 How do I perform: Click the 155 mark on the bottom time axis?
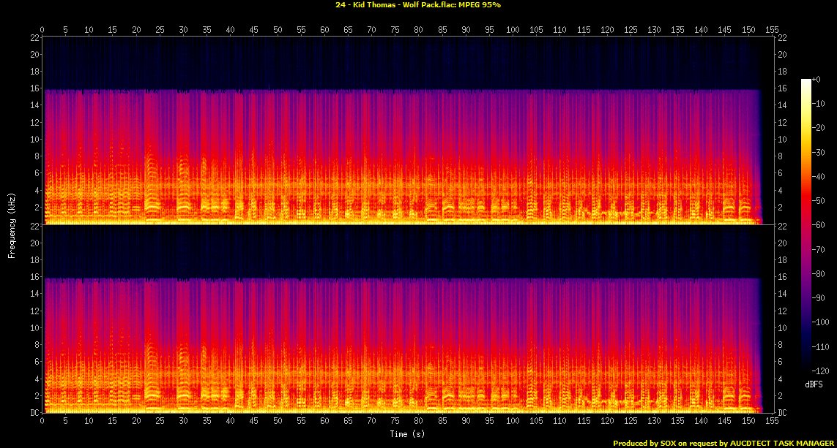tap(771, 422)
